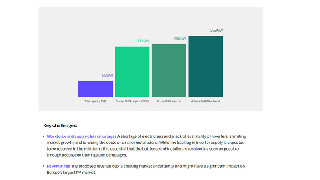Screen dimensions: 320x180
Task: Click the 259GW value label
Action: tap(216, 30)
